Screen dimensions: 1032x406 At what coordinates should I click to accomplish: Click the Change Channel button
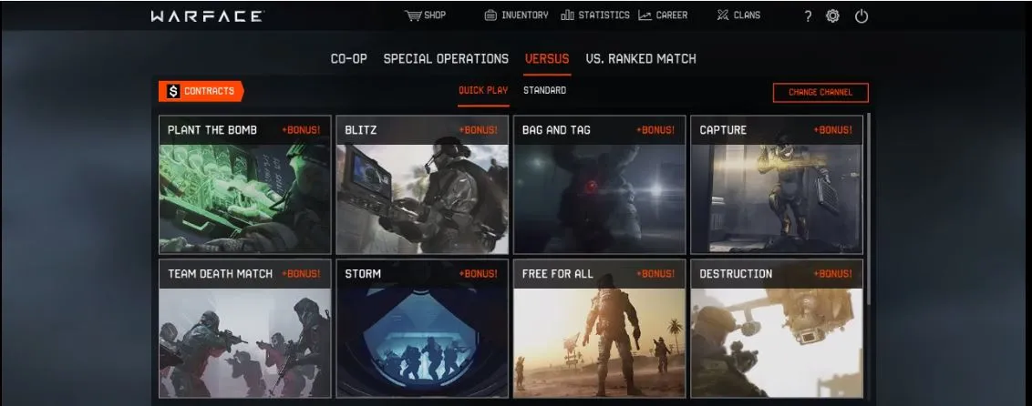pos(820,93)
